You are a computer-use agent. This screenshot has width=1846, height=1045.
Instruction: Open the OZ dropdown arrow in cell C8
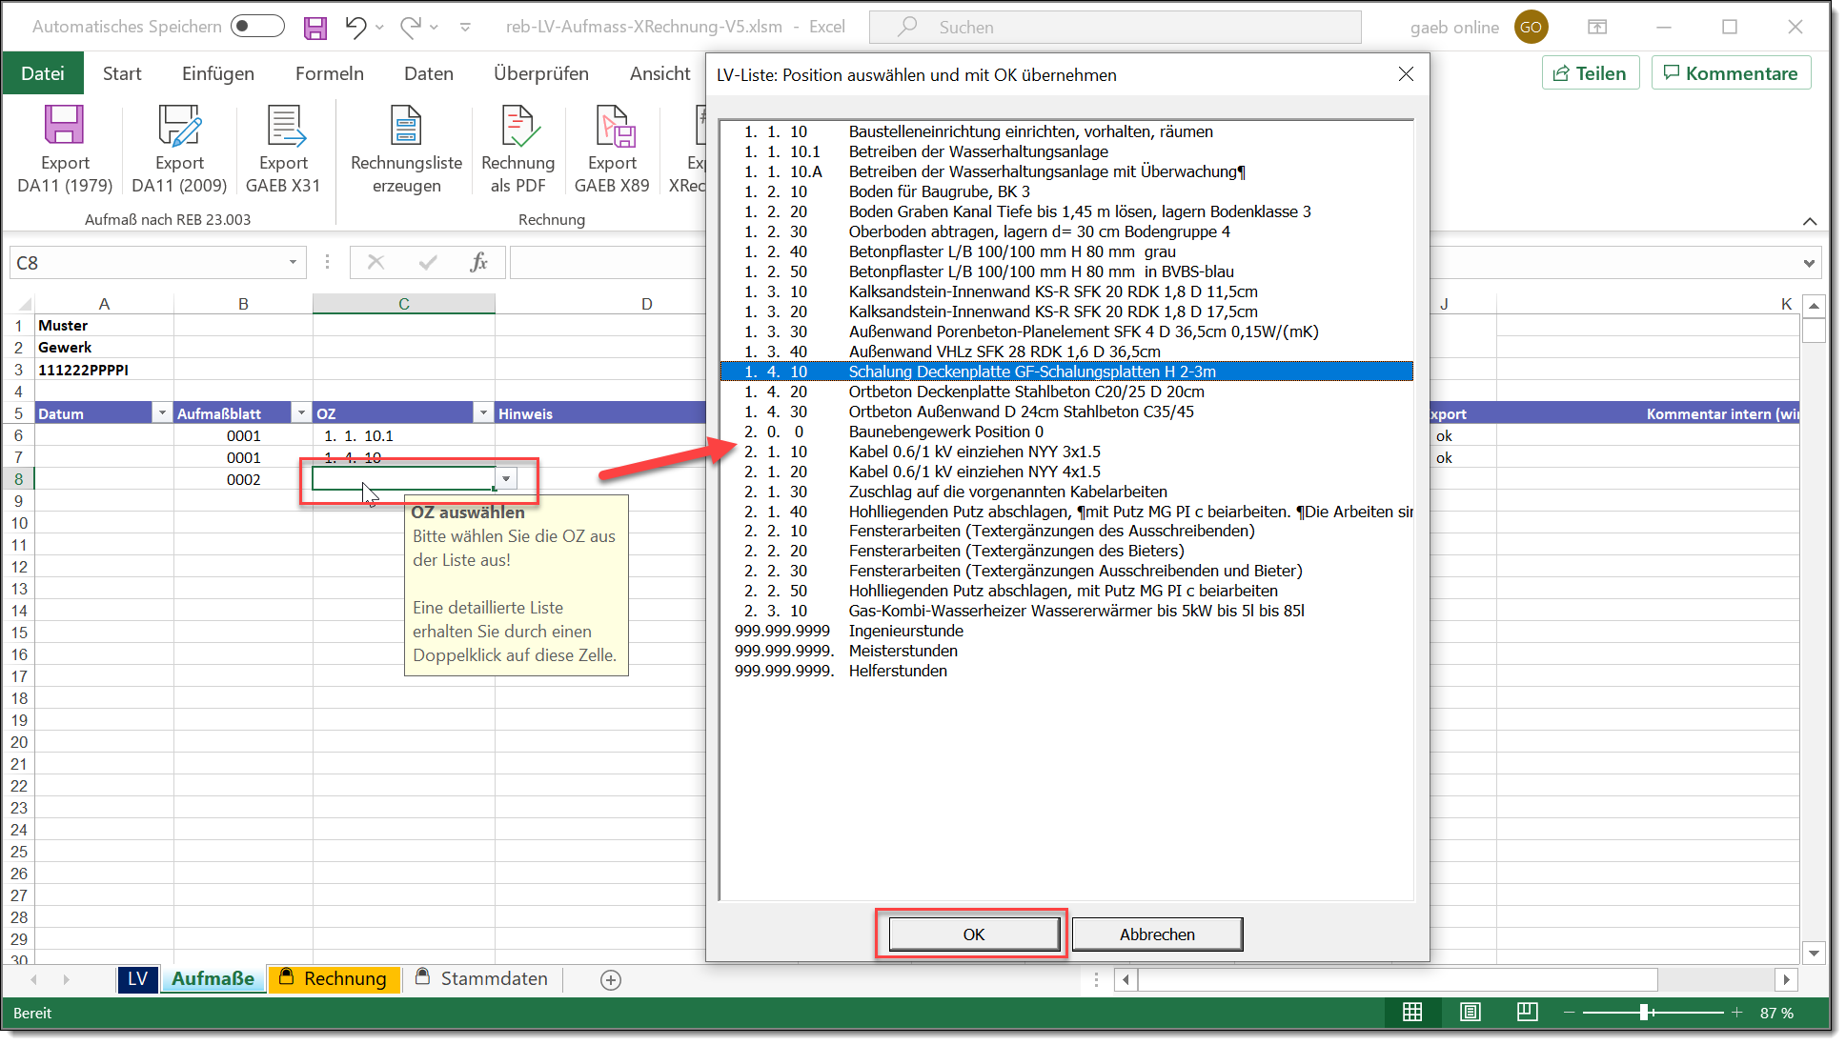pyautogui.click(x=507, y=479)
